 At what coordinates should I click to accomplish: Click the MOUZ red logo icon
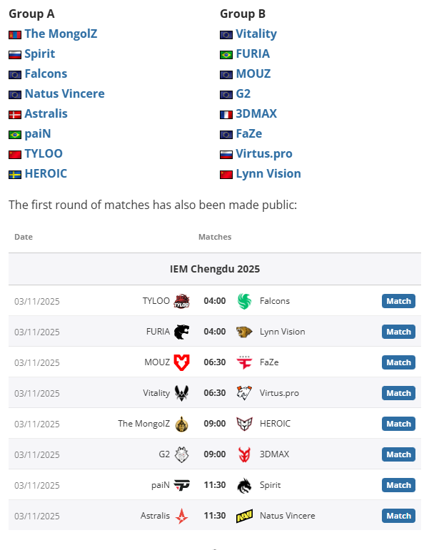click(x=182, y=362)
